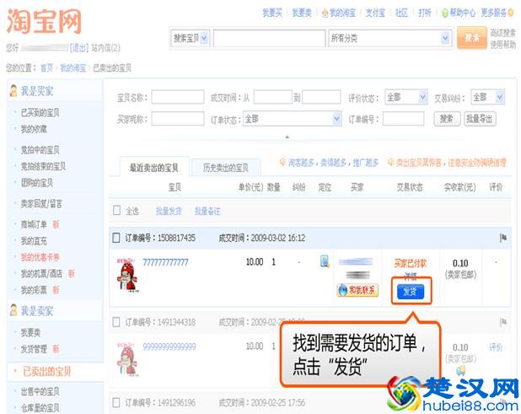Click the 我是卖家 person icon
Screen dimensions: 521x414
coord(13,310)
